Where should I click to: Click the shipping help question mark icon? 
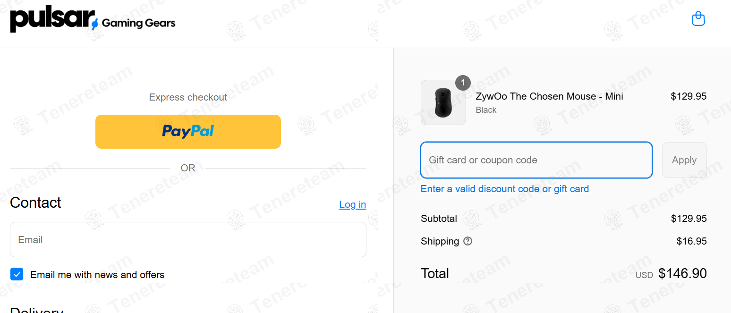click(467, 241)
